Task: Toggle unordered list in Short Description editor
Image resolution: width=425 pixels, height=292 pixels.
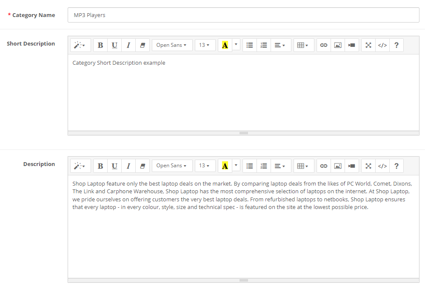Action: tap(250, 45)
